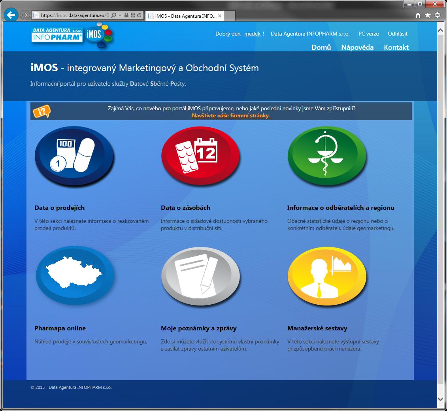
Task: Click the Informační portál pro uživatele subtitle text
Action: [x=108, y=84]
